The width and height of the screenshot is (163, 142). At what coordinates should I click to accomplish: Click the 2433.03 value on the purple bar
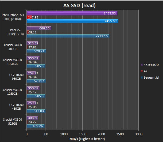110,13
